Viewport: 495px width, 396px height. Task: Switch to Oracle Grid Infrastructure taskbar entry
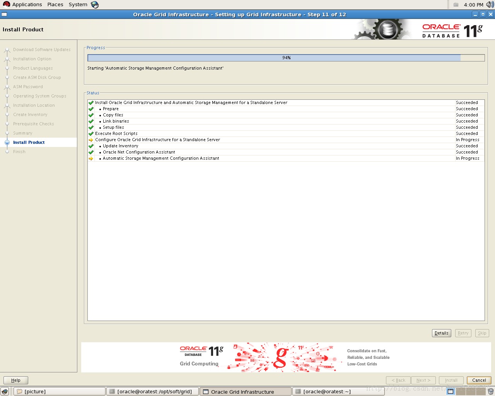[246, 391]
